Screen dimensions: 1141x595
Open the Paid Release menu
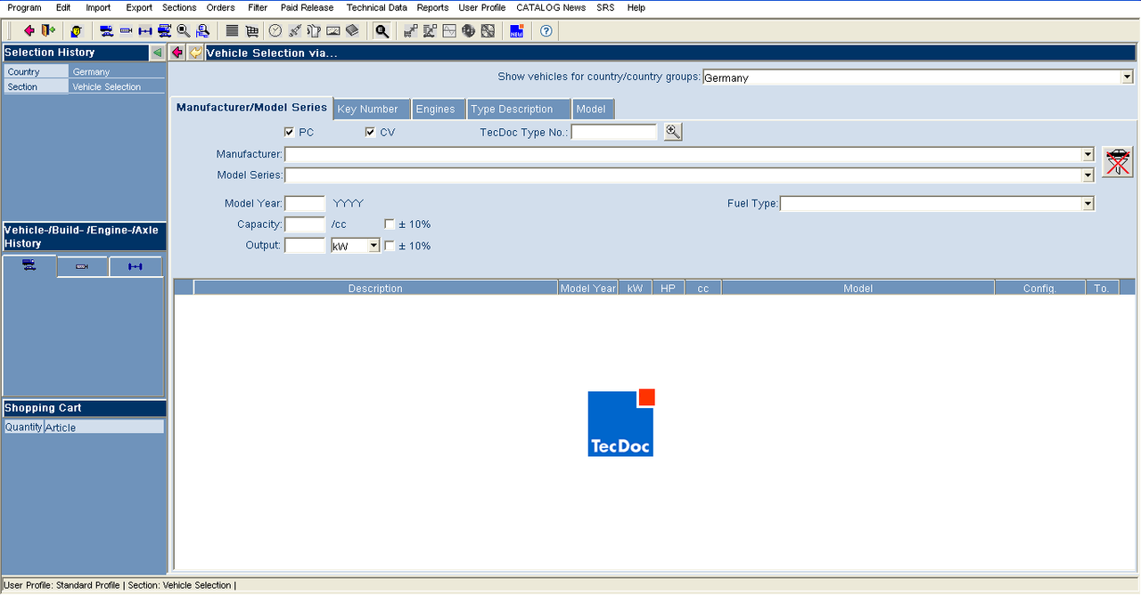307,7
